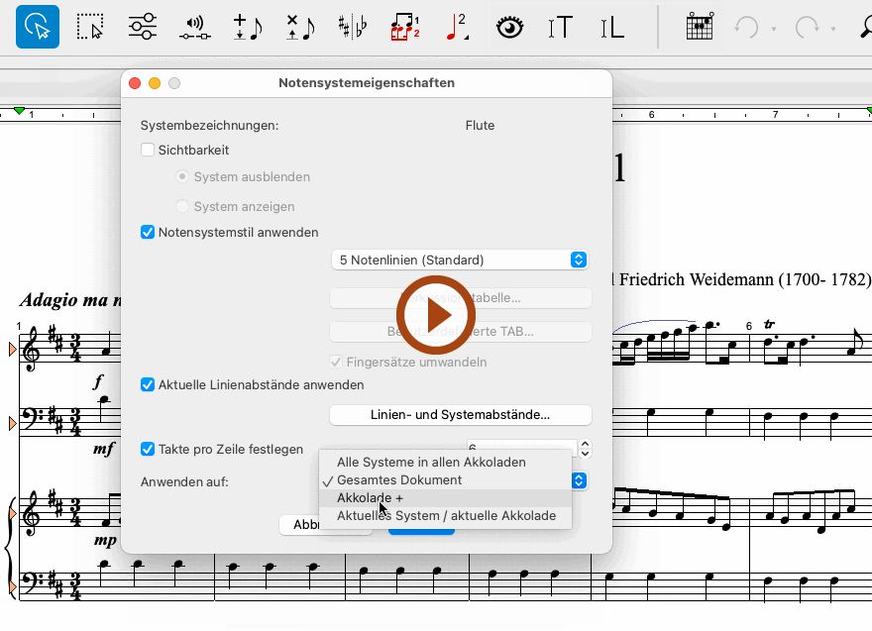
Task: Open the 5 Notenlinien (Standard) dropdown
Action: (460, 260)
